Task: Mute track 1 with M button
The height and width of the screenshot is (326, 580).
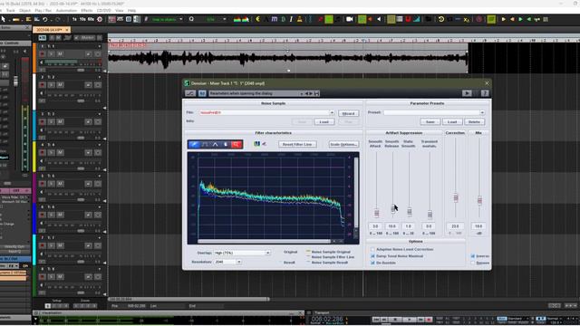Action: [x=60, y=54]
